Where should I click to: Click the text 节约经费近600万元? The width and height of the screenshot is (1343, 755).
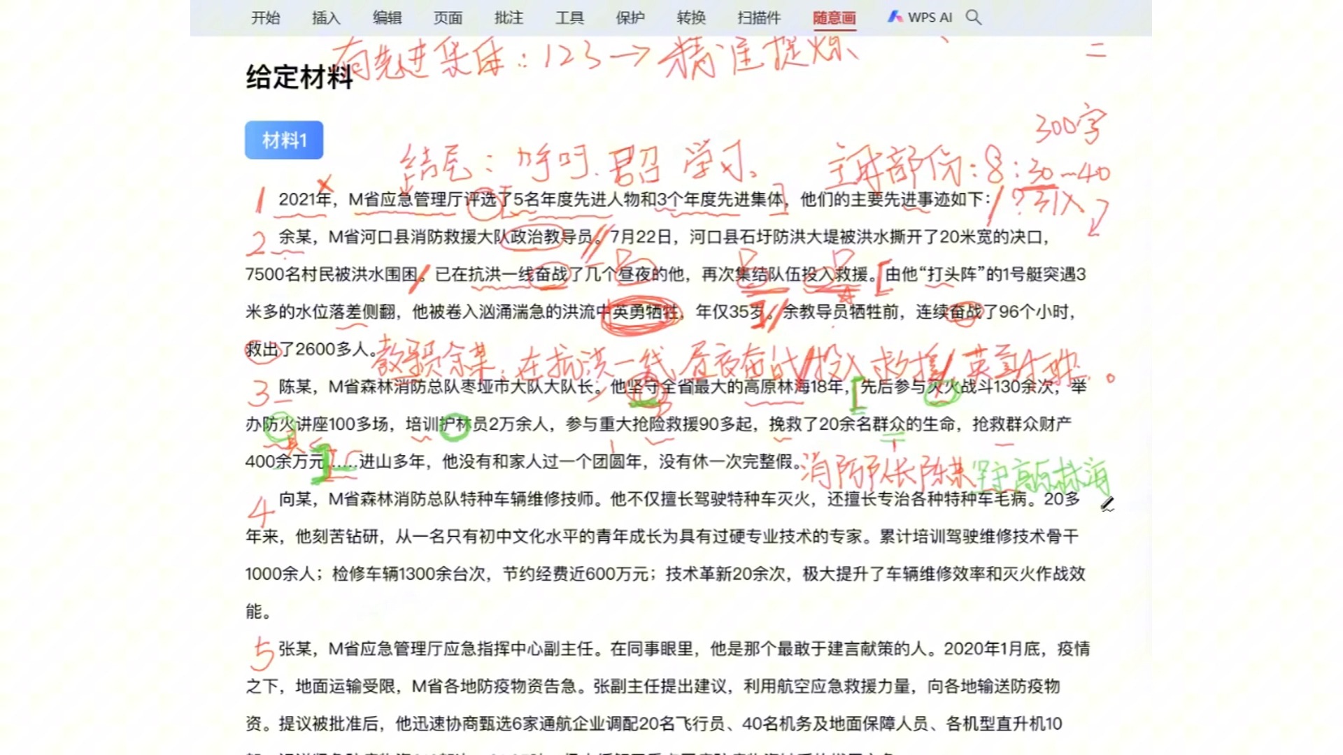pyautogui.click(x=576, y=574)
